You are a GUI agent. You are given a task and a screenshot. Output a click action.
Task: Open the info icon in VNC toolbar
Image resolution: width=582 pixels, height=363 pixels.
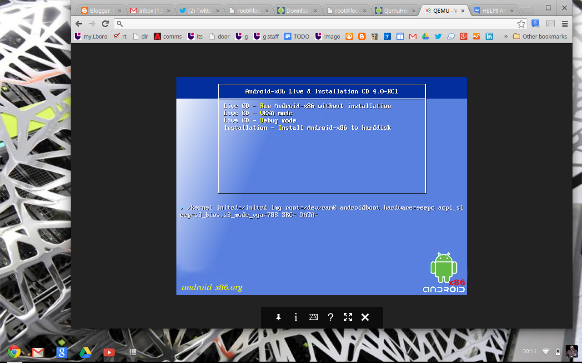[x=296, y=317]
